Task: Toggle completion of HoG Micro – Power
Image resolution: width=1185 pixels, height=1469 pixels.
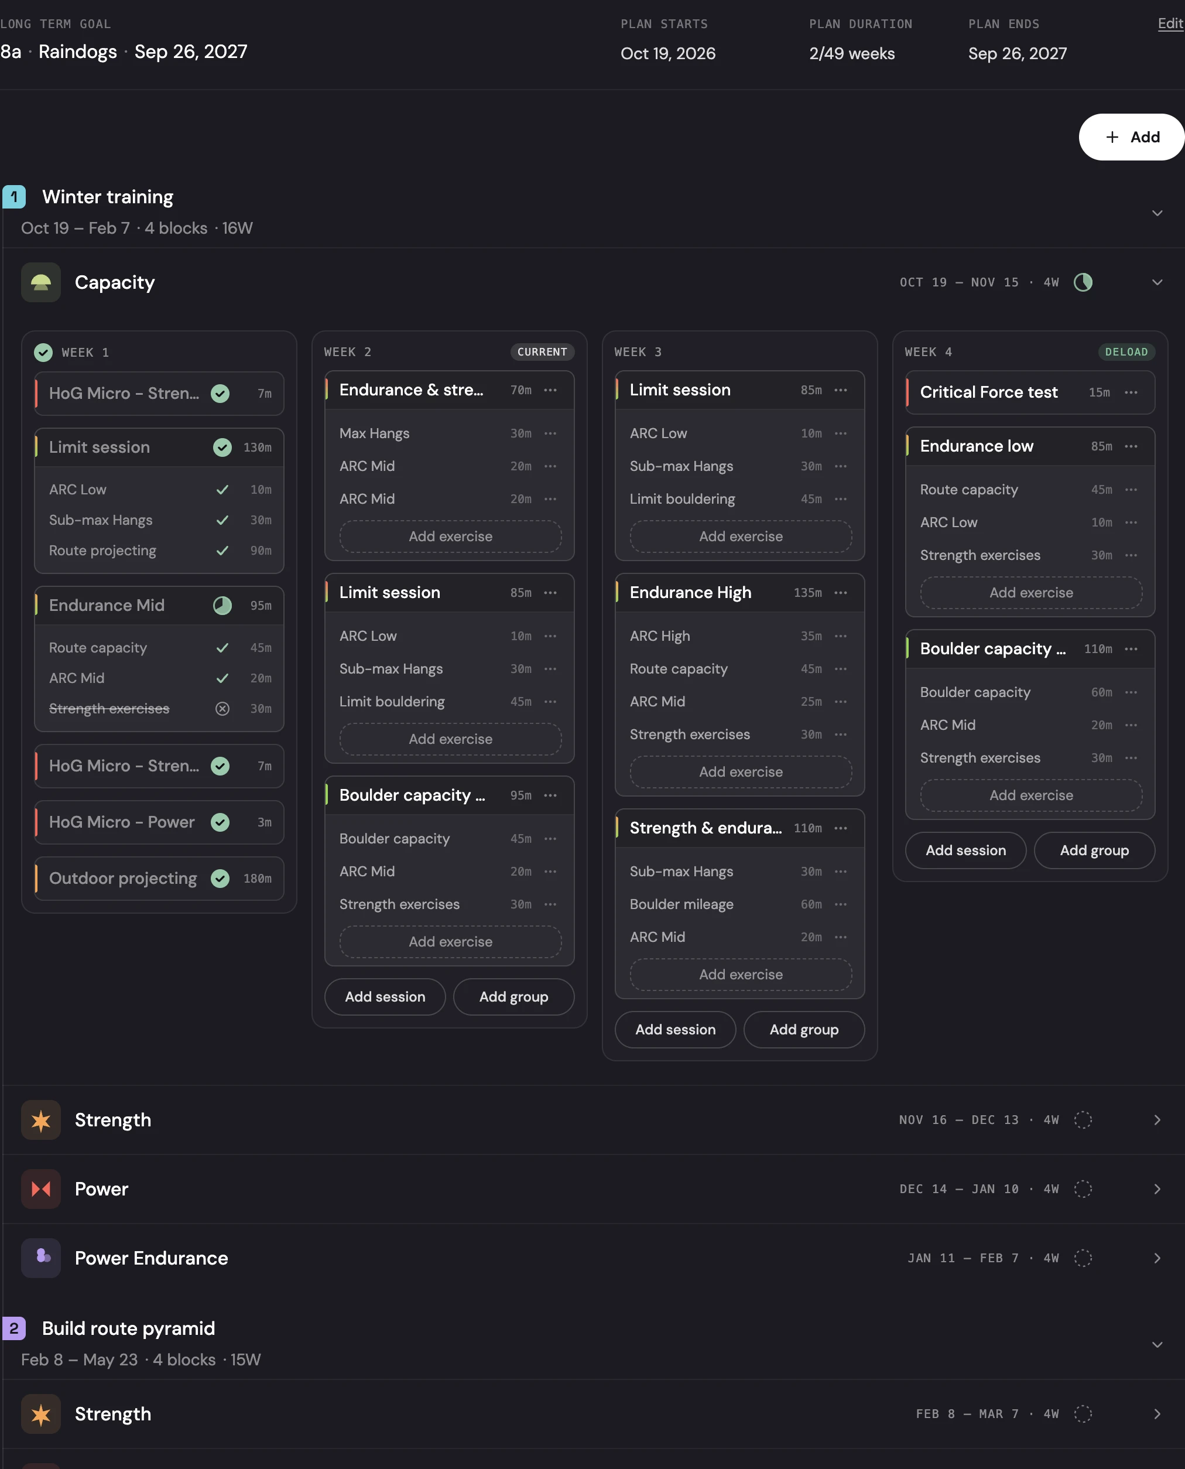Action: pyautogui.click(x=220, y=822)
